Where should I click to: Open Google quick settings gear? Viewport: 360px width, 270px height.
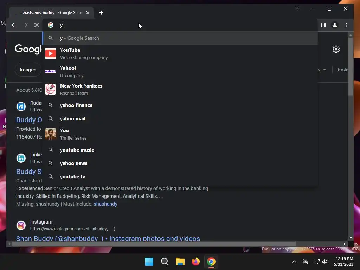336,49
